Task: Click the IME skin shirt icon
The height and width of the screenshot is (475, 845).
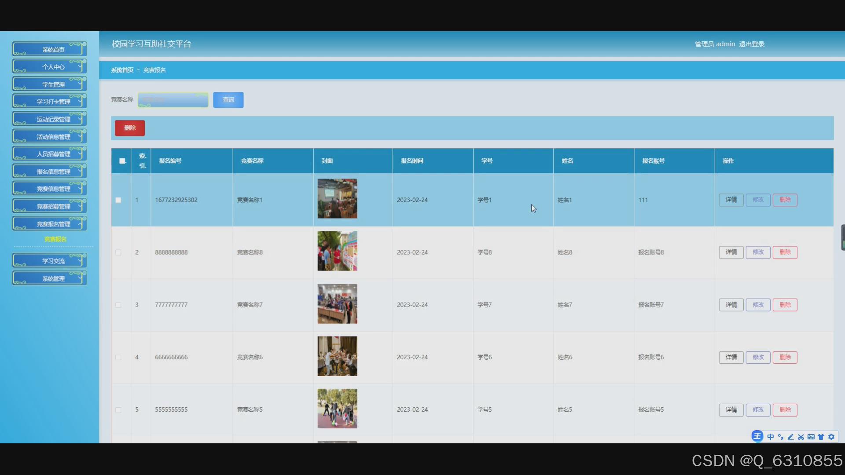Action: pyautogui.click(x=821, y=437)
